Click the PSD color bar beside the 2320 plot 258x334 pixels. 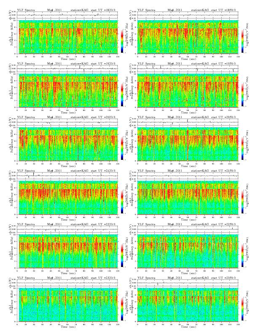pyautogui.click(x=122, y=309)
